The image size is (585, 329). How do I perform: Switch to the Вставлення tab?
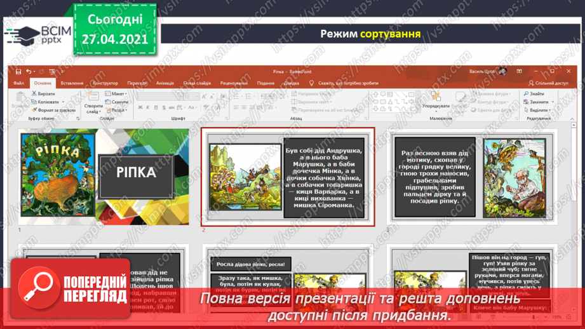pos(72,83)
